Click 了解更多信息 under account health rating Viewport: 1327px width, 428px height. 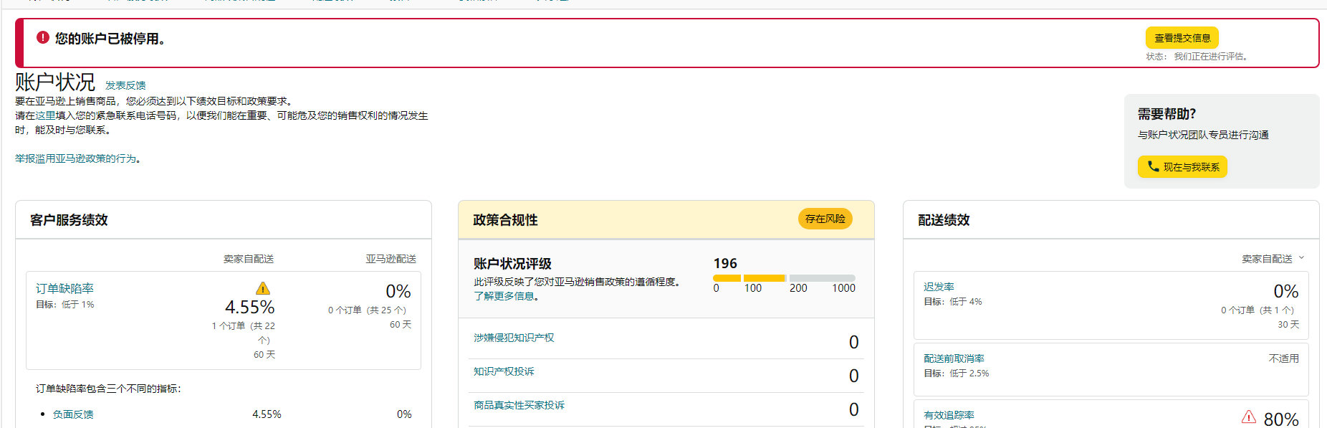point(504,296)
